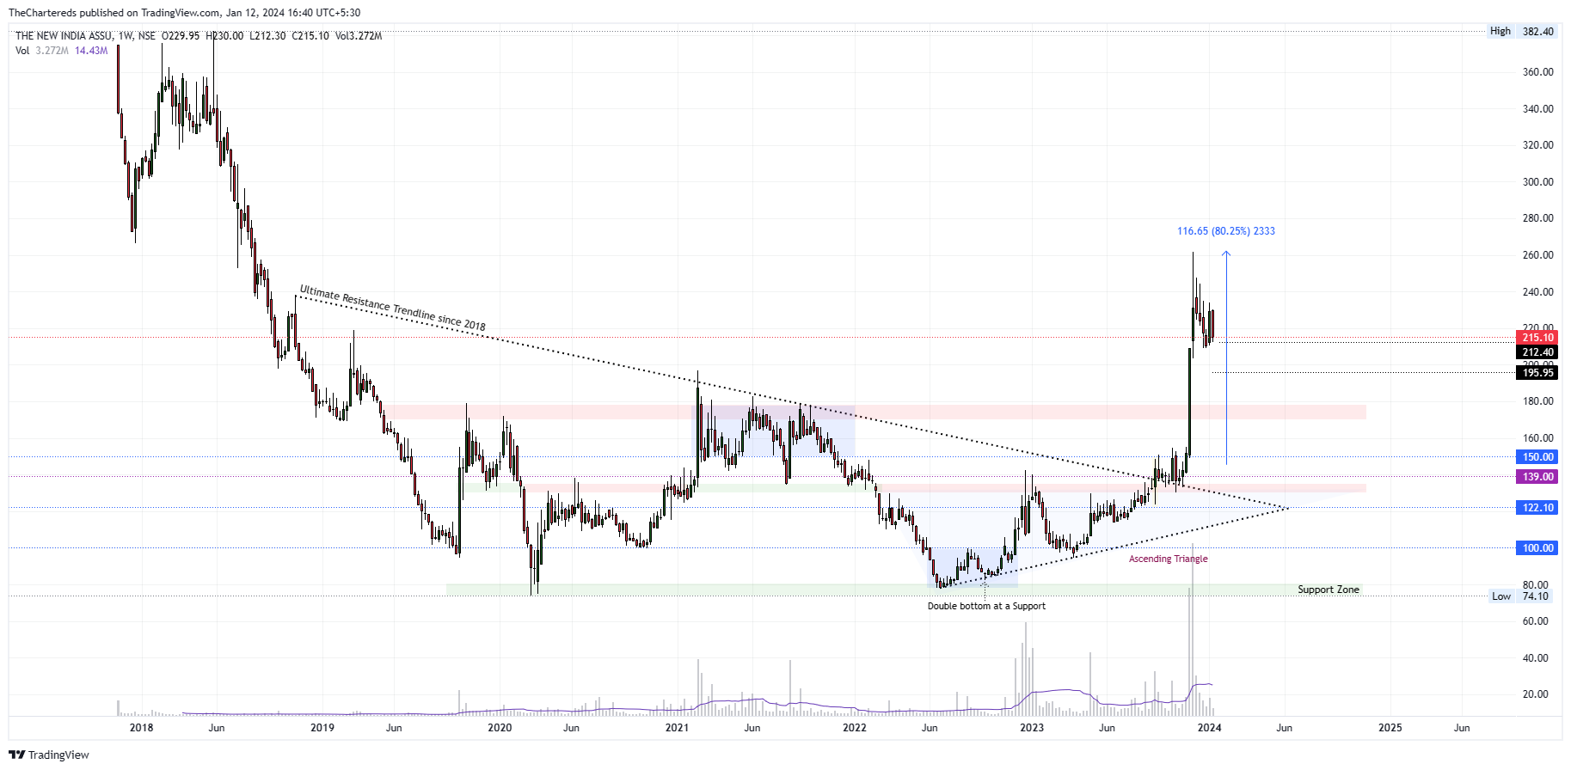Select the '116.65 (80.25%) 2333' measurement label

coord(1226,231)
